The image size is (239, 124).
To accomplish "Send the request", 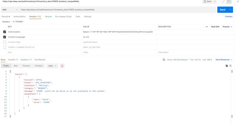I will (223, 10).
